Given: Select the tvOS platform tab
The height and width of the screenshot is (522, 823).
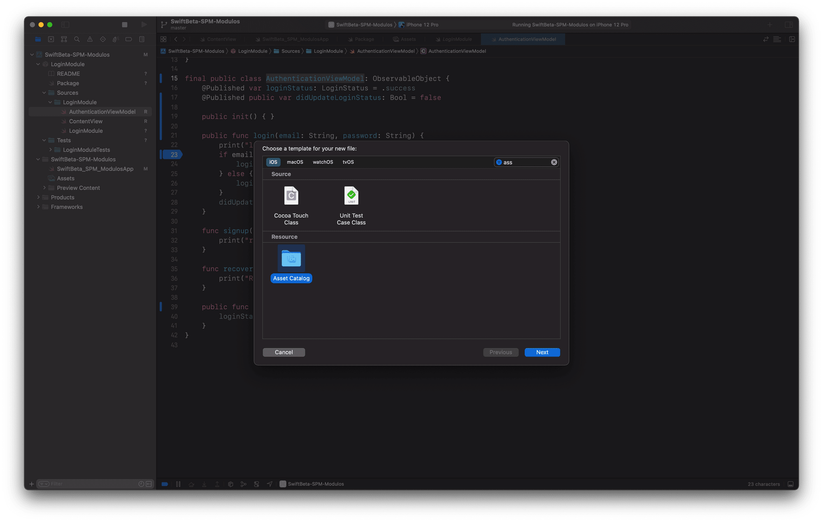Looking at the screenshot, I should [x=348, y=162].
